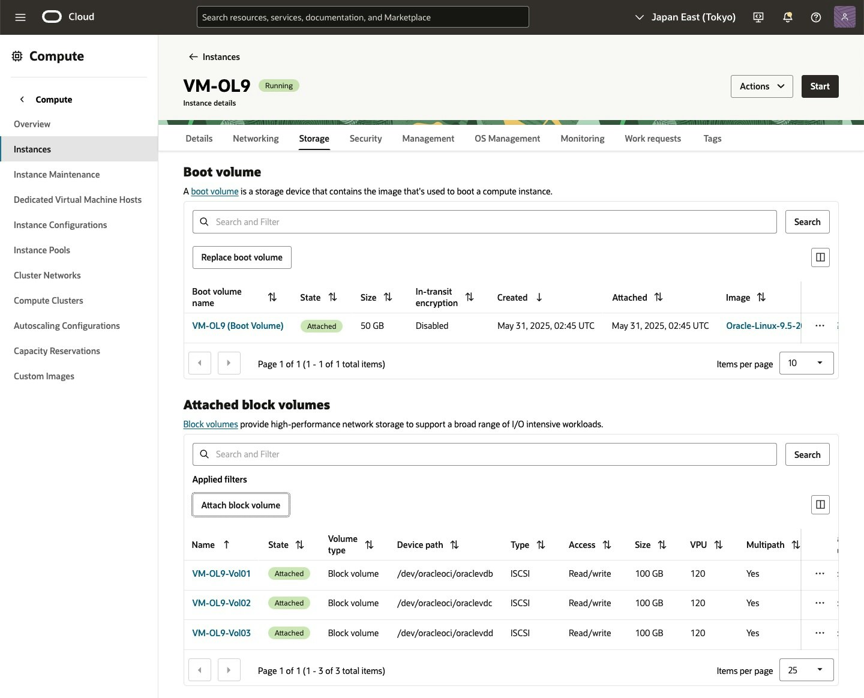Open the Japan East (Tokyo) region selector

pyautogui.click(x=685, y=17)
